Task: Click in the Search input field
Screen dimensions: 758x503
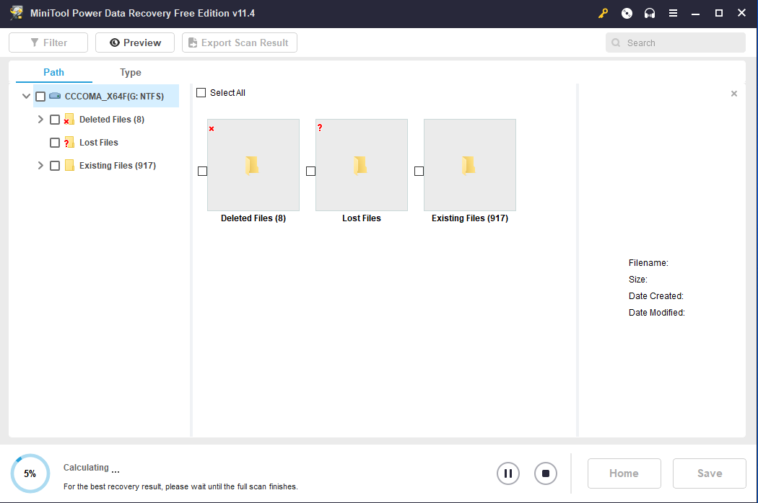Action: tap(675, 43)
